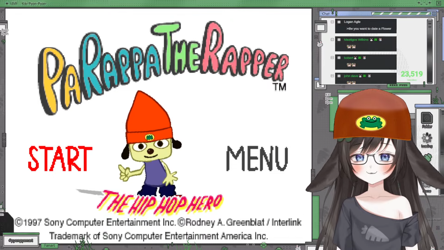Click the PaRappa The Rapper logo
The height and width of the screenshot is (250, 444).
(x=163, y=67)
